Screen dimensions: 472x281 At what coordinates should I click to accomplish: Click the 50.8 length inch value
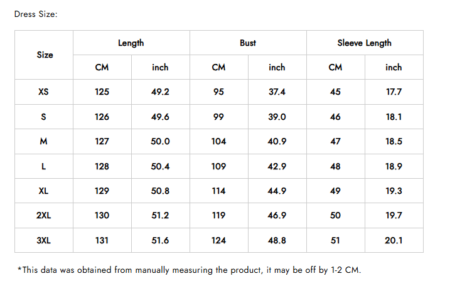coord(160,191)
